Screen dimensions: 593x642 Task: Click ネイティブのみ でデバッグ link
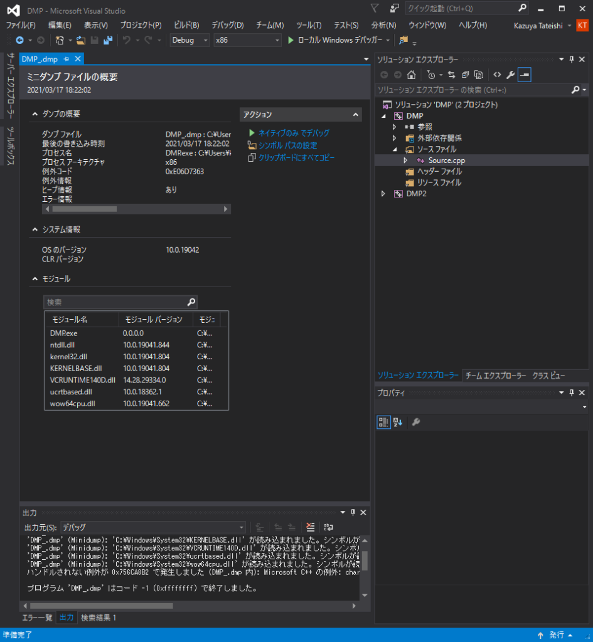(294, 133)
